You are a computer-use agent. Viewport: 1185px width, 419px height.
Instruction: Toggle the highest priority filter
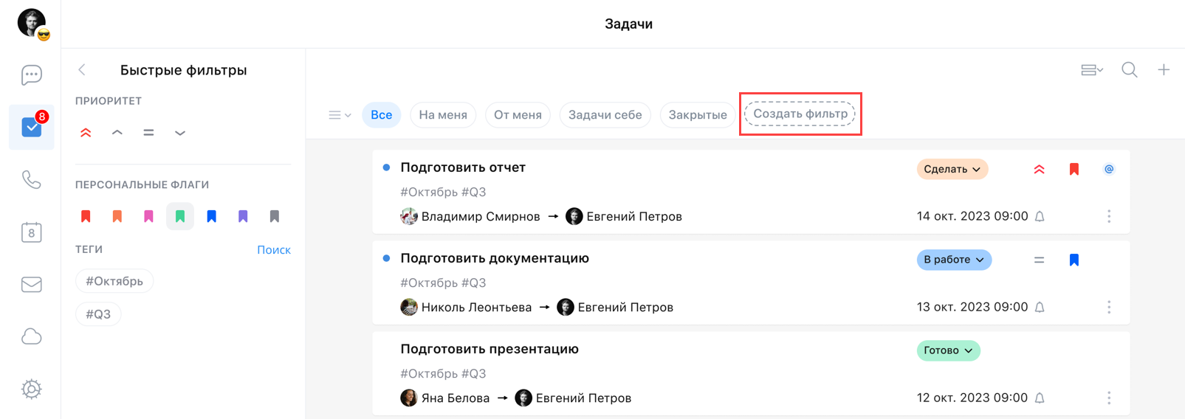coord(86,133)
